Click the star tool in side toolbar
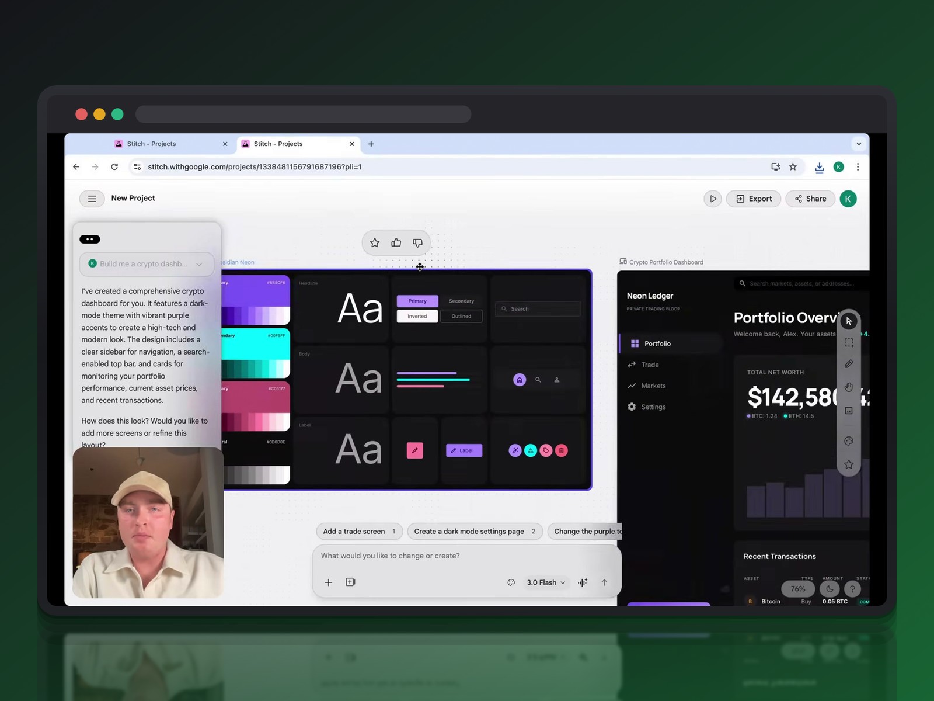Viewport: 934px width, 701px height. click(x=849, y=464)
